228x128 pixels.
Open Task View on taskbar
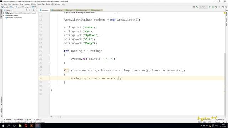click(14, 126)
